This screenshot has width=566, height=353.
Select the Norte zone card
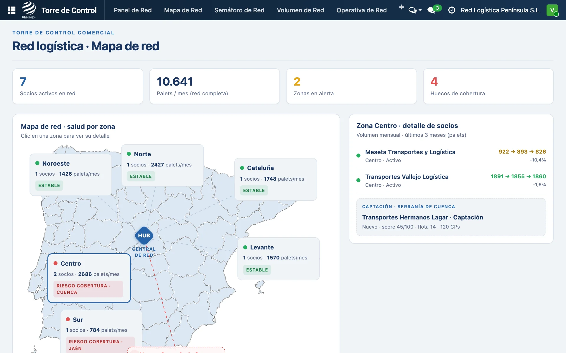pyautogui.click(x=162, y=165)
